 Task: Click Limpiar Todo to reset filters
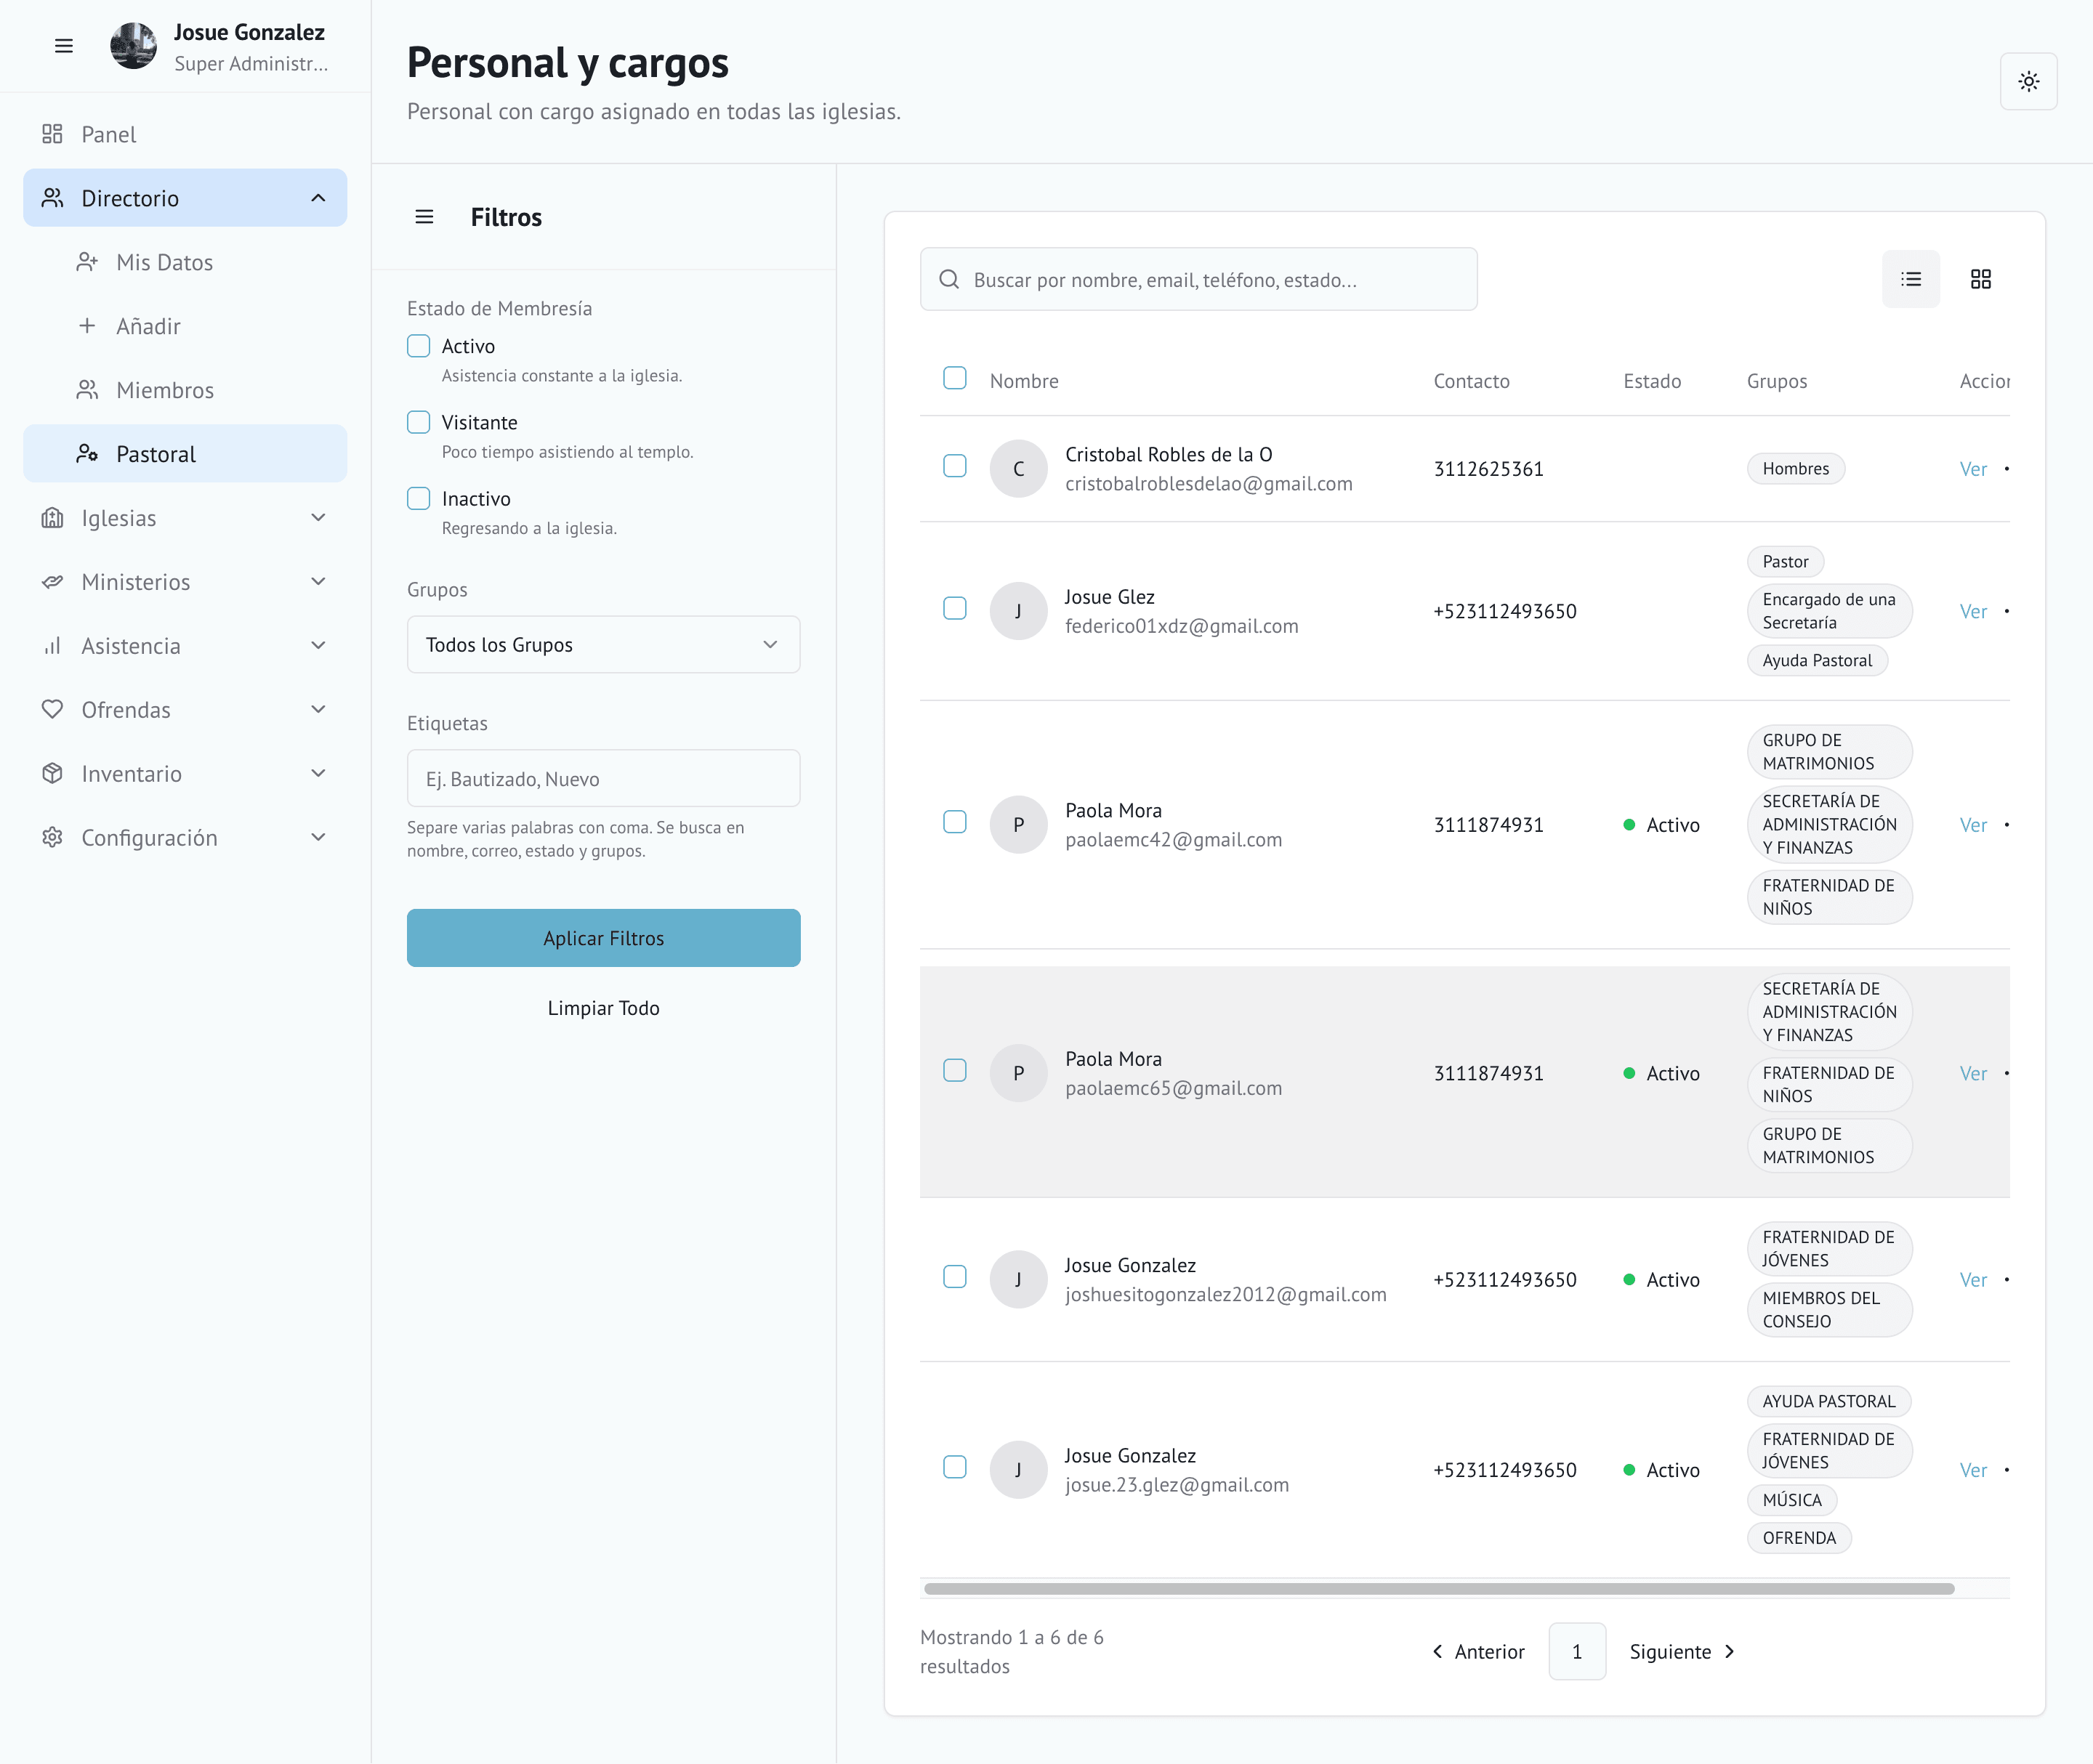click(x=603, y=1008)
